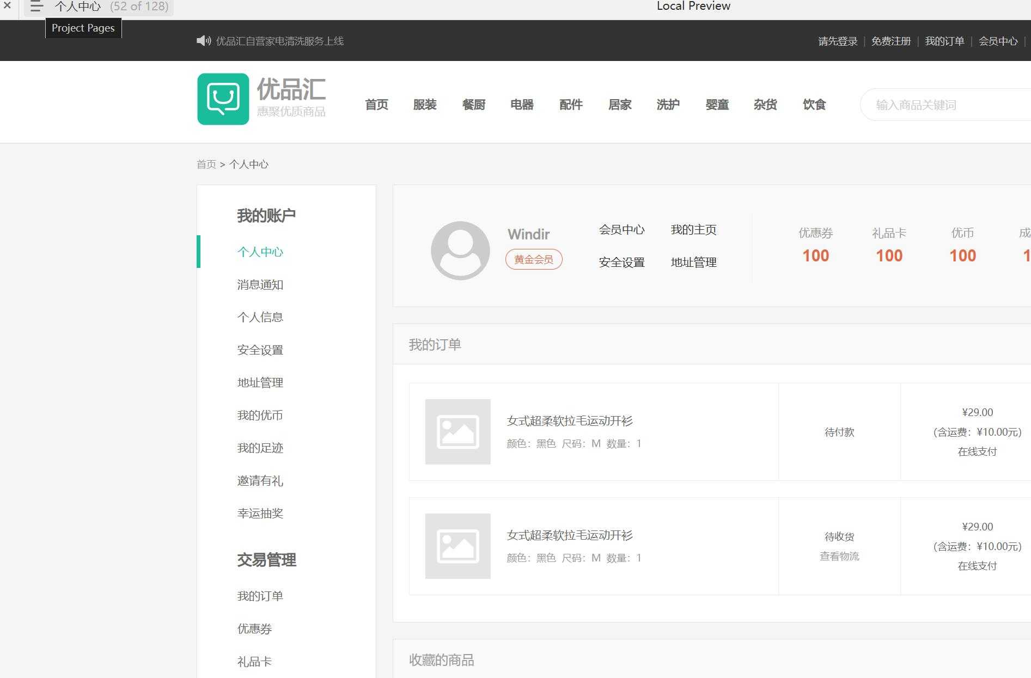Select the 饮食 navigation item
The height and width of the screenshot is (678, 1031).
(814, 105)
